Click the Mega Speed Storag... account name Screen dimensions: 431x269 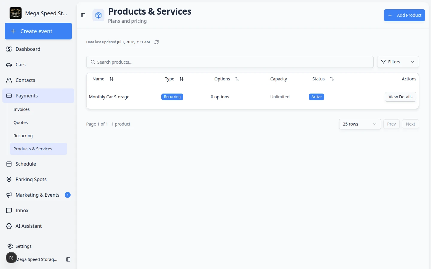pyautogui.click(x=37, y=259)
